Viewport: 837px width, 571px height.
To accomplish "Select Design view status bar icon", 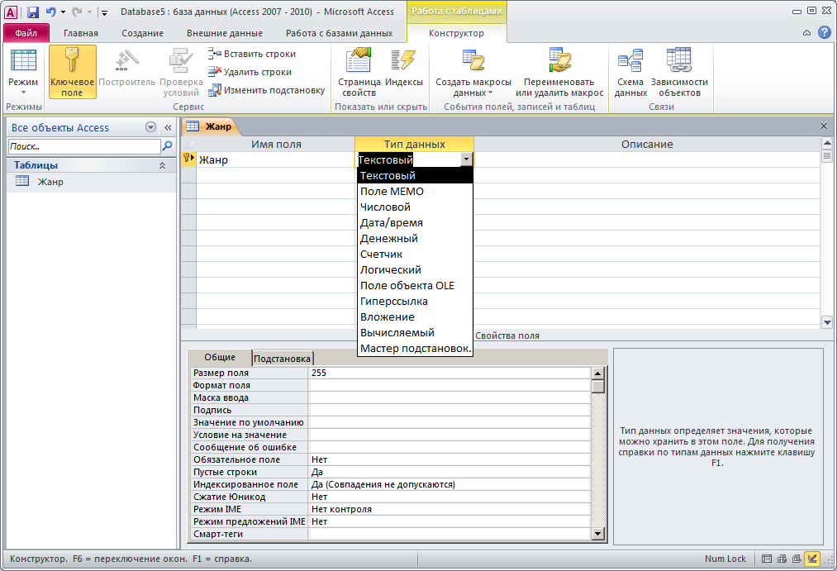I will [812, 559].
